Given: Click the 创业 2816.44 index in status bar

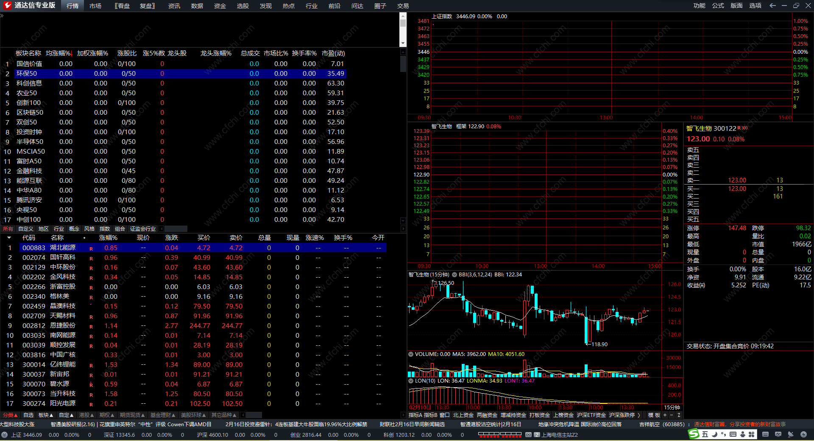Looking at the screenshot, I should pyautogui.click(x=306, y=435).
